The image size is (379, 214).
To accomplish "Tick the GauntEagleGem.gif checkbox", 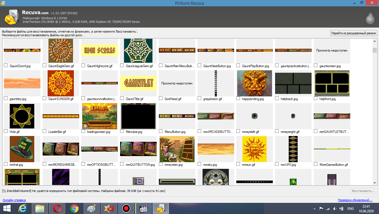I will pyautogui.click(x=45, y=65).
